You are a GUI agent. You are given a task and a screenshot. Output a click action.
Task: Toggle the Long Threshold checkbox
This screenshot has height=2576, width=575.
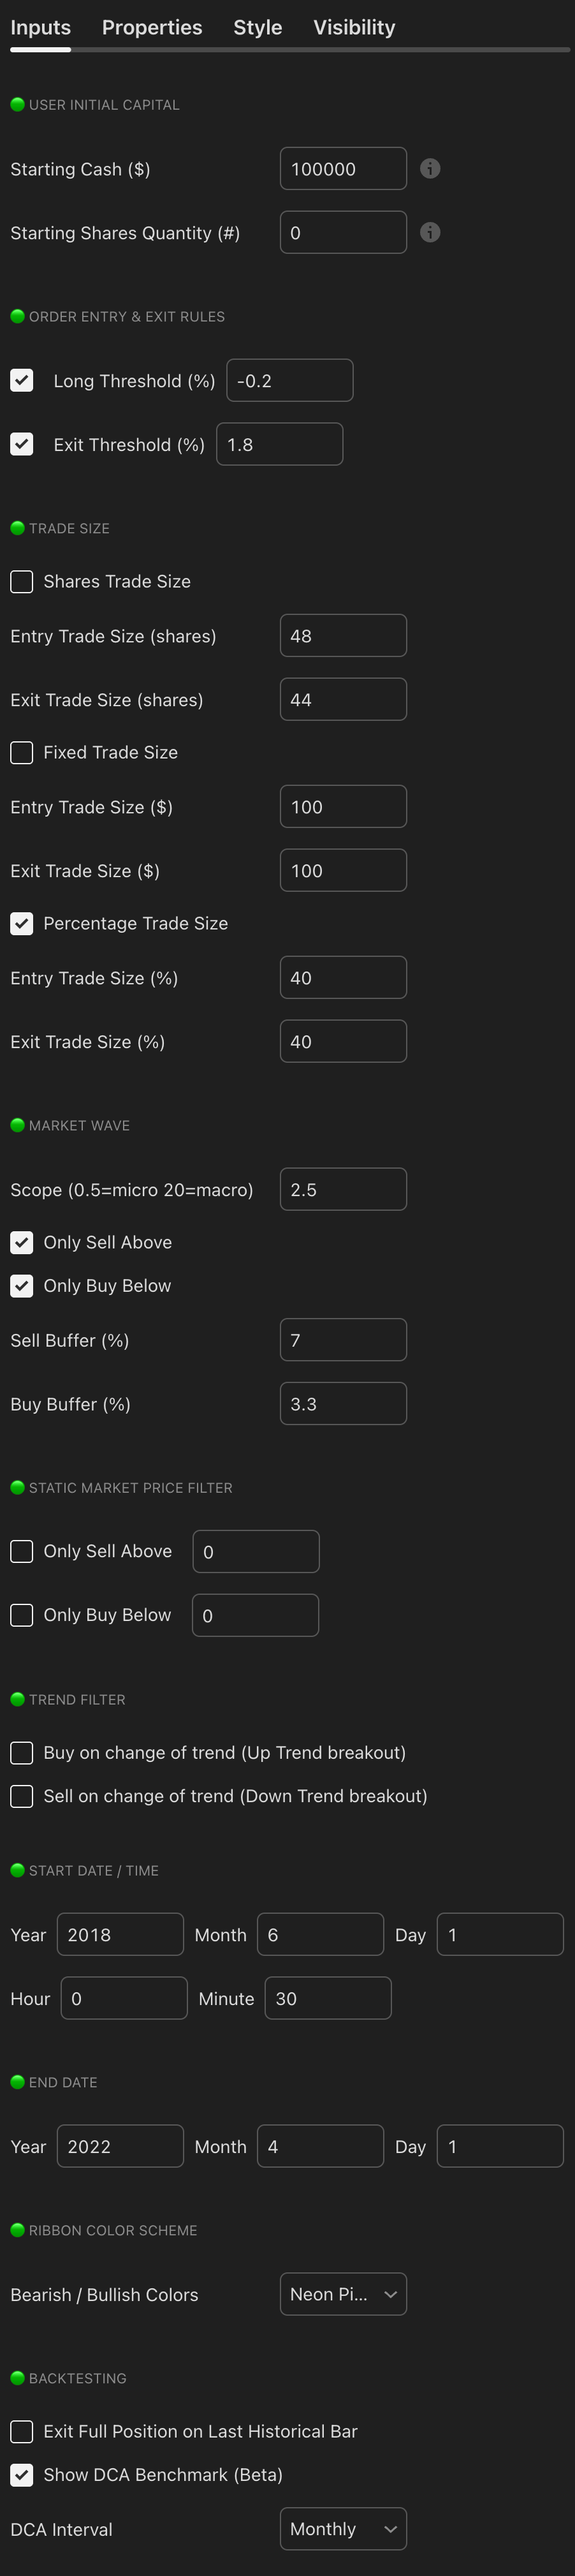(x=22, y=381)
